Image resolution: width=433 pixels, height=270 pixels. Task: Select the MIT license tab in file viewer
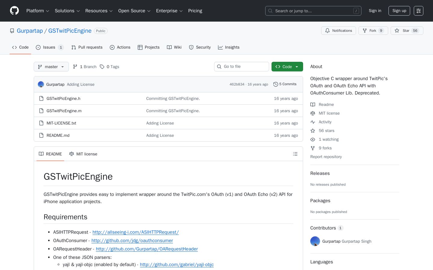click(x=83, y=154)
